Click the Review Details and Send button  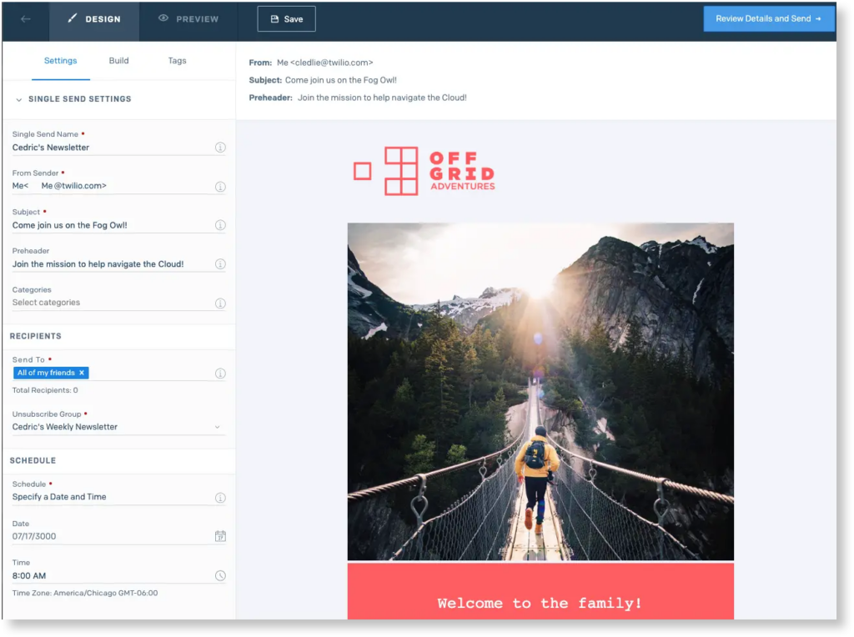768,18
